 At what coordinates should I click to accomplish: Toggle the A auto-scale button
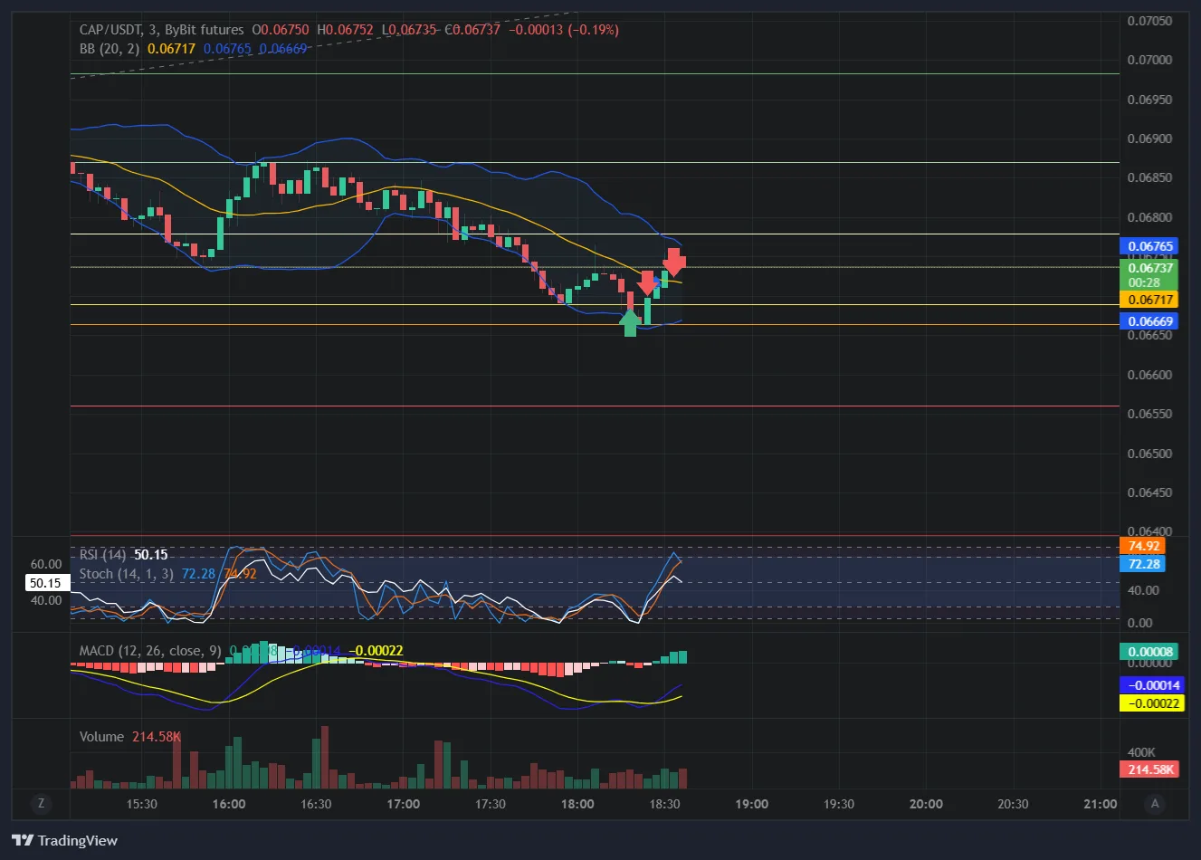(1155, 804)
